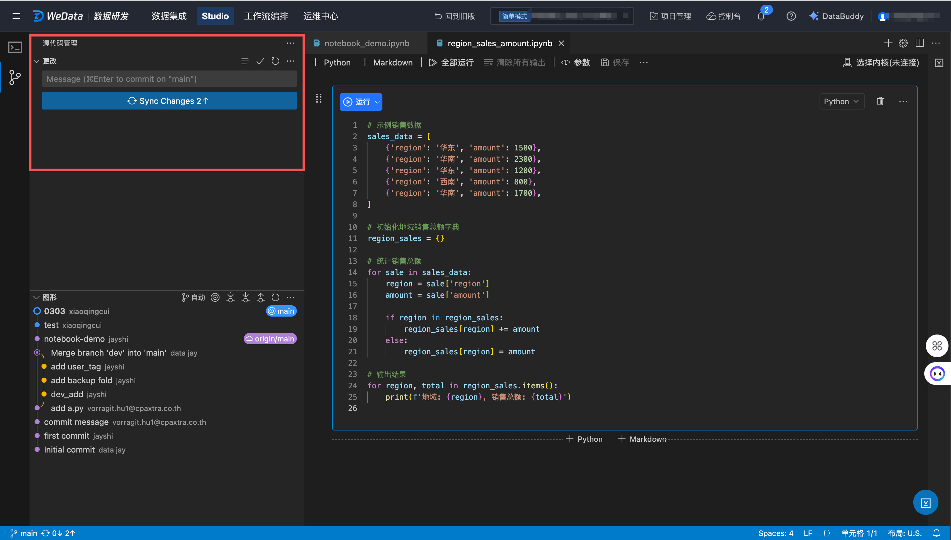This screenshot has width=951, height=540.
Task: Split the editor with layout icon
Action: click(920, 43)
